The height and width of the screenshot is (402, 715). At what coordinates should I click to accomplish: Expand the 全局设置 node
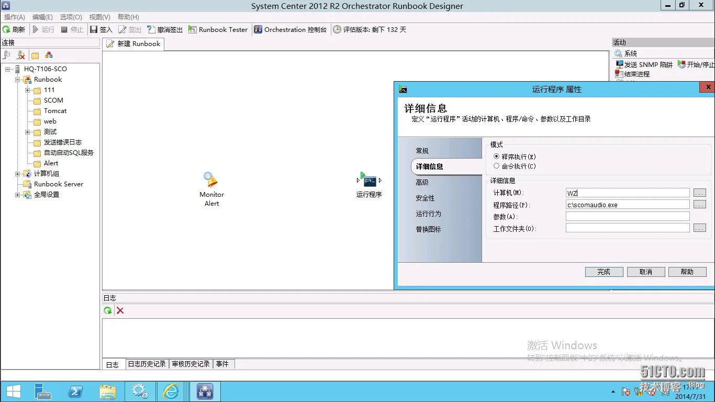17,195
